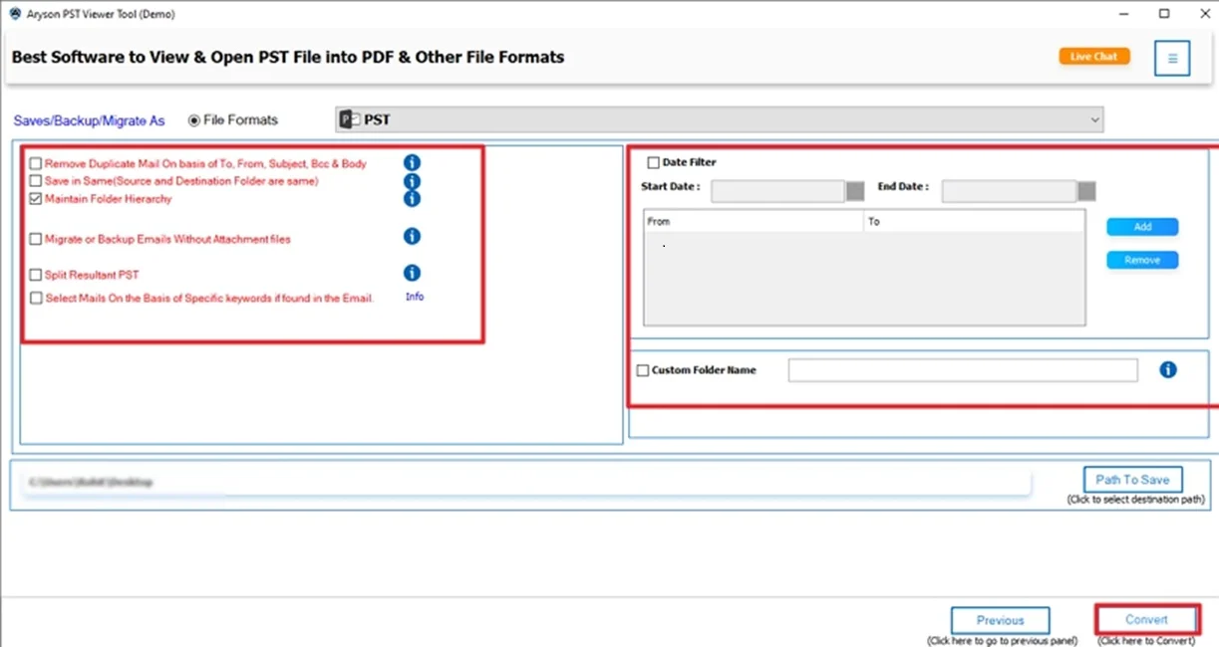Tick Save in Same folder checkbox

click(x=36, y=181)
